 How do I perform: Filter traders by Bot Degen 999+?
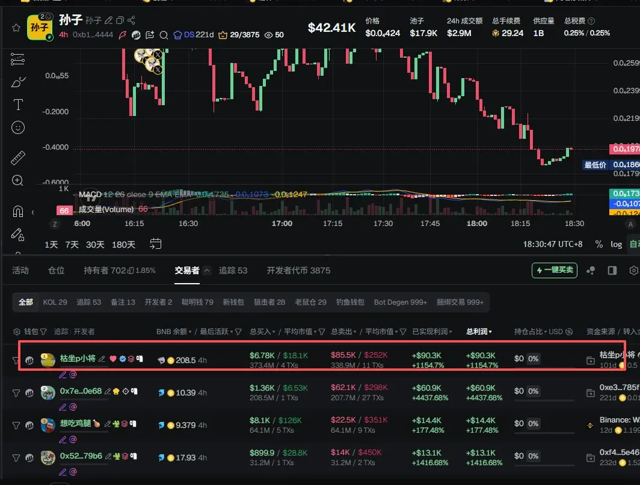pyautogui.click(x=401, y=302)
